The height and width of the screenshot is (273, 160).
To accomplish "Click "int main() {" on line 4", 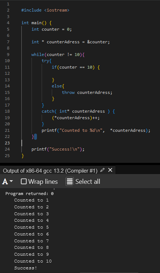I will tap(37, 23).
